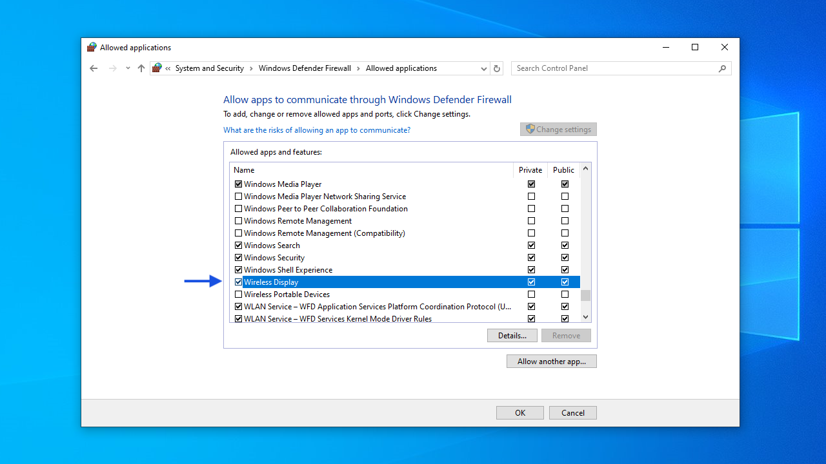Viewport: 826px width, 464px height.
Task: Select WLAN Service WFD Application Services row
Action: click(x=405, y=307)
